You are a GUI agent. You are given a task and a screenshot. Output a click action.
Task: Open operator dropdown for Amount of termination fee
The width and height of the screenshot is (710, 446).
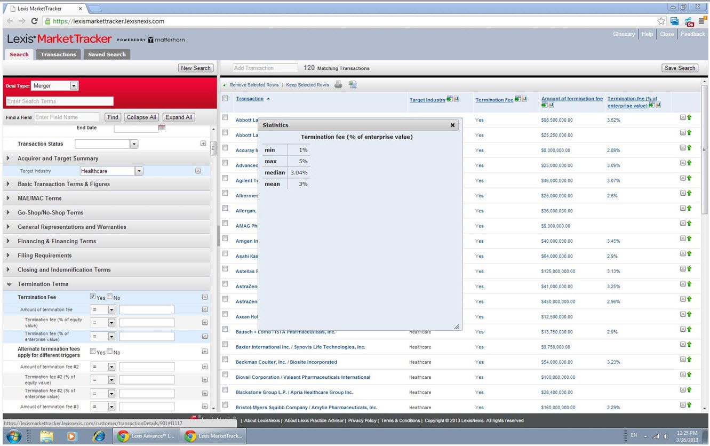tap(111, 309)
